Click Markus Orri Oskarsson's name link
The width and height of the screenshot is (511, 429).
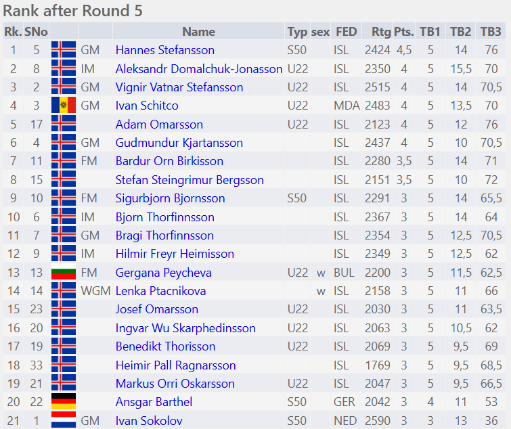(175, 384)
